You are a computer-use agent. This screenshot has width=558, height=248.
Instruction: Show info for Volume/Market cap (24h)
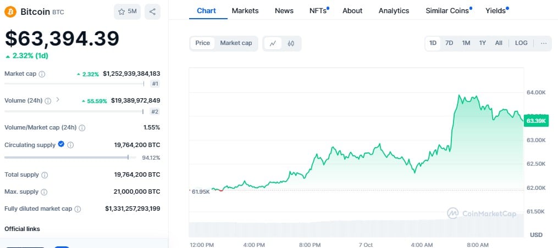coord(82,128)
